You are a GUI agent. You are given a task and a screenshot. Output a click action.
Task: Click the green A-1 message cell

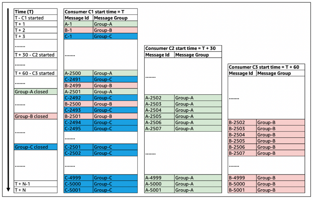pos(76,24)
